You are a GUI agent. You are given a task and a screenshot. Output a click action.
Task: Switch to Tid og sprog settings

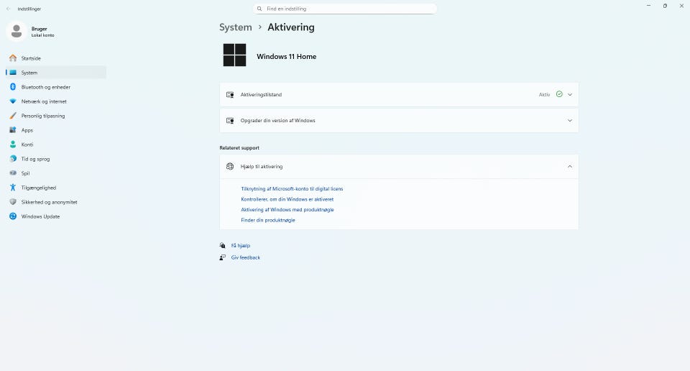(56, 159)
